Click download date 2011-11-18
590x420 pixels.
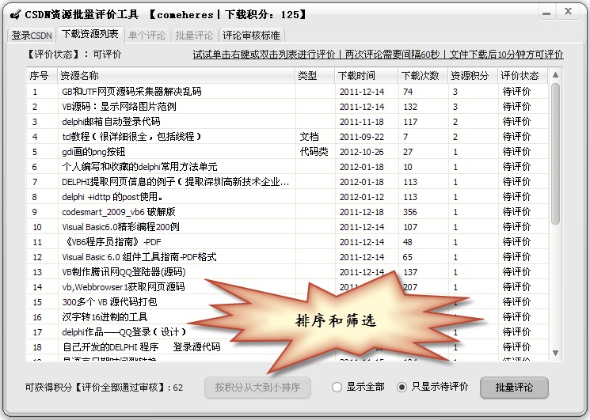(362, 122)
